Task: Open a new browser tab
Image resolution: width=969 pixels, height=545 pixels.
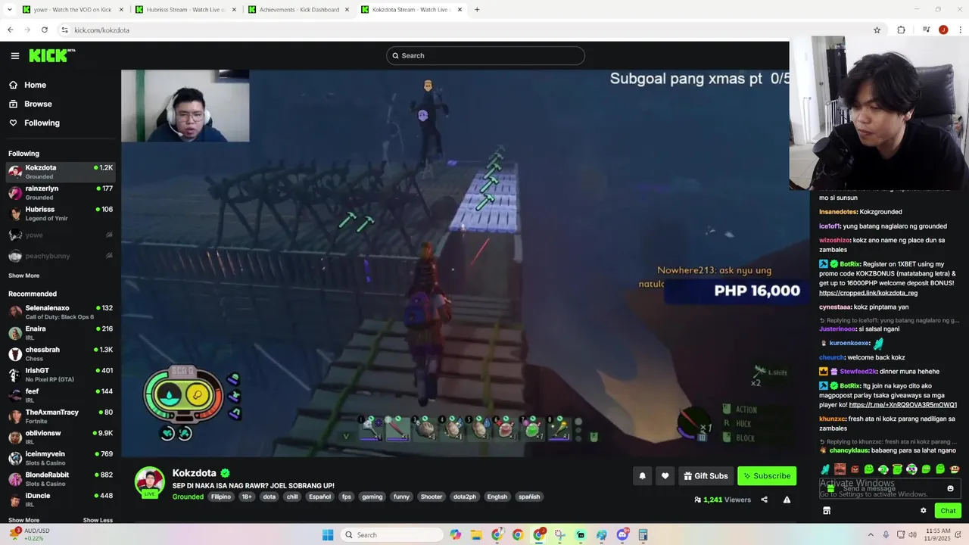Action: pyautogui.click(x=477, y=10)
